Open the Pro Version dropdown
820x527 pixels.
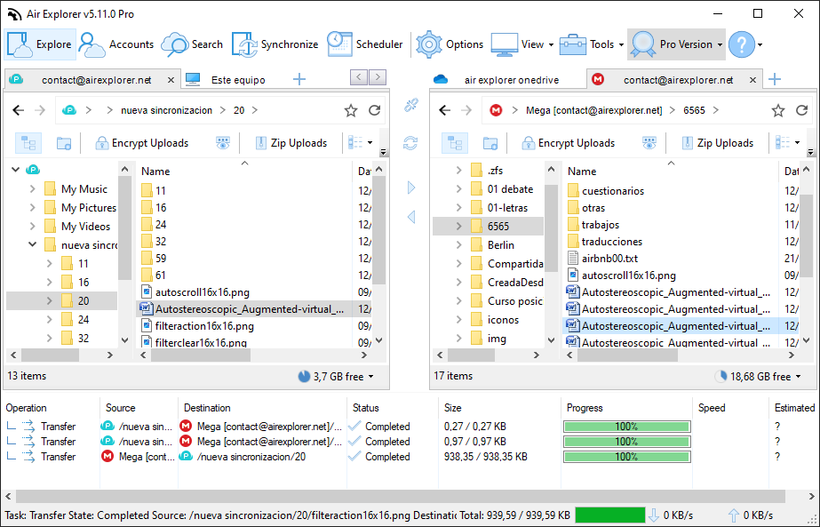point(676,44)
